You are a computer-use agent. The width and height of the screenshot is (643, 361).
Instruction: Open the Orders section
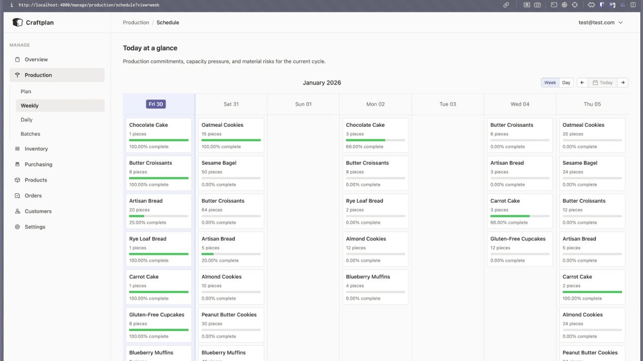tap(34, 195)
